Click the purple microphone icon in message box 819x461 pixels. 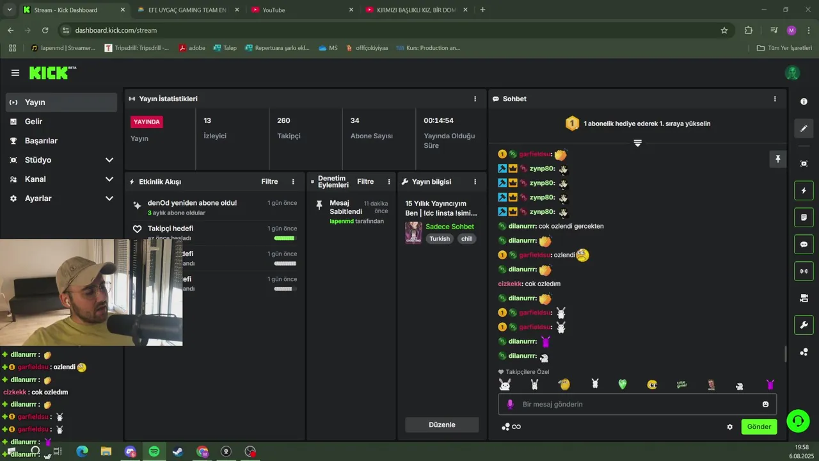click(510, 404)
